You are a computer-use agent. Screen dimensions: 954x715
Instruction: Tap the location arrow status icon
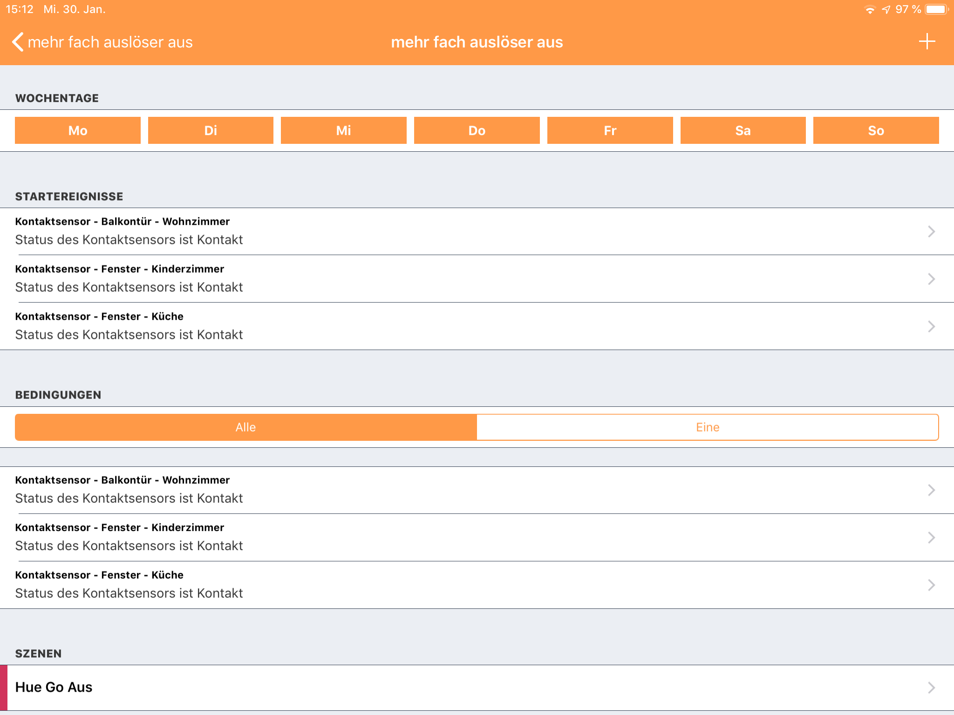886,10
